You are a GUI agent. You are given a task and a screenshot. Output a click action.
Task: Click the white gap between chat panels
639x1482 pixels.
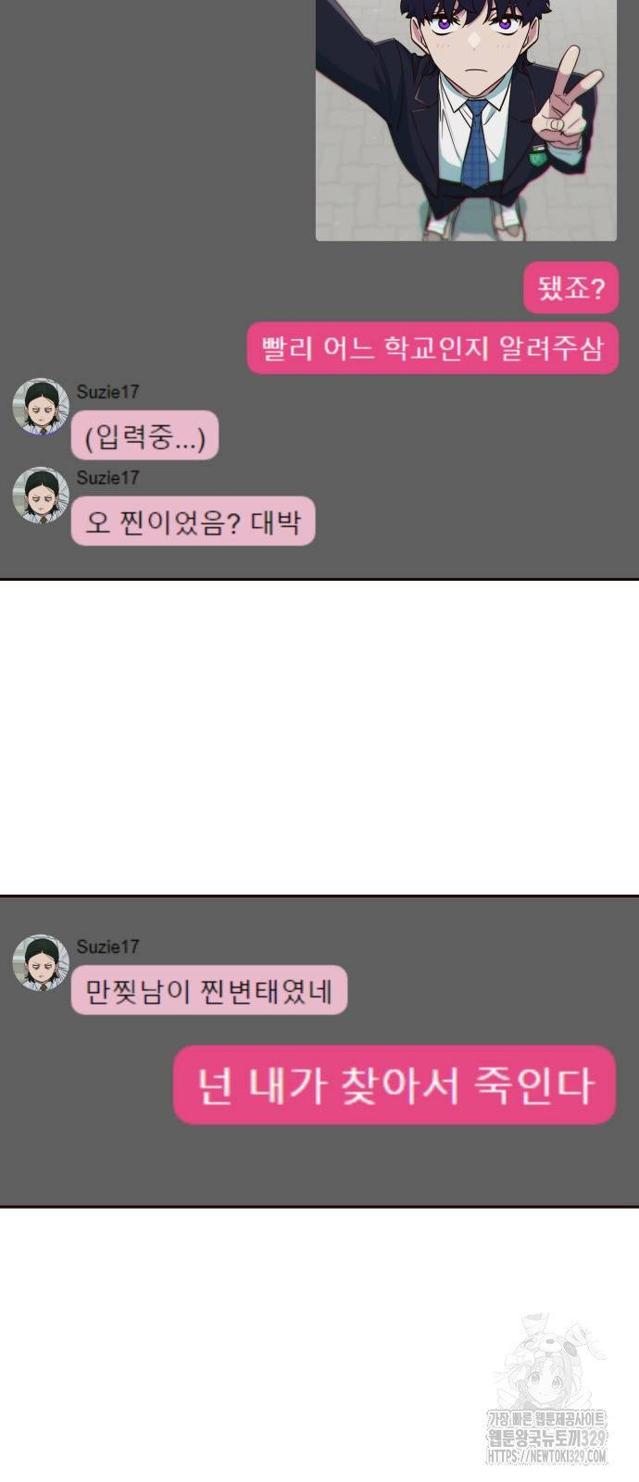pos(319,738)
